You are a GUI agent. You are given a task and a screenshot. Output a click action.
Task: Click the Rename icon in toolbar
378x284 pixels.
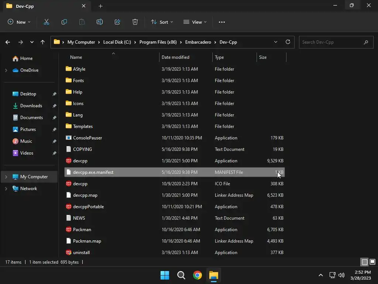pos(100,22)
